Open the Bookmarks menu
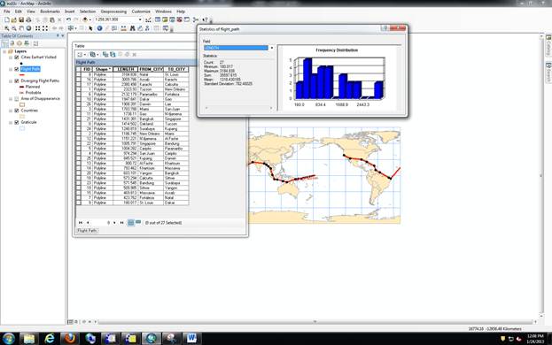This screenshot has width=552, height=345. (x=50, y=11)
